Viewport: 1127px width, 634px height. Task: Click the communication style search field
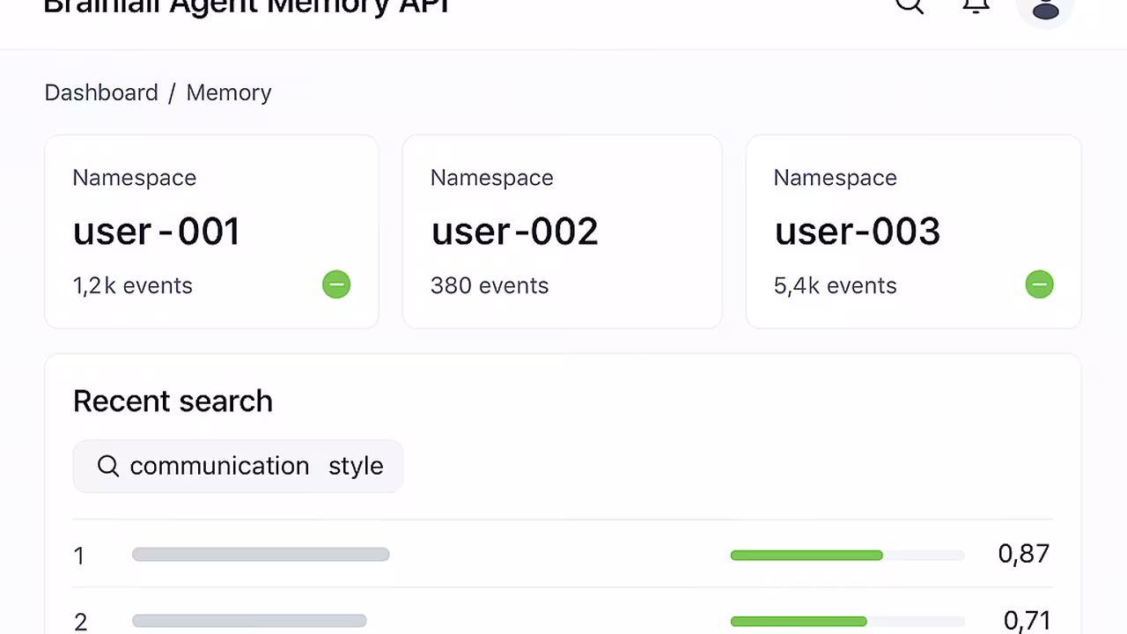click(238, 466)
